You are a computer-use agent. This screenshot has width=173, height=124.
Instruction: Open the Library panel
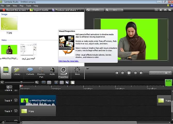[17, 71]
